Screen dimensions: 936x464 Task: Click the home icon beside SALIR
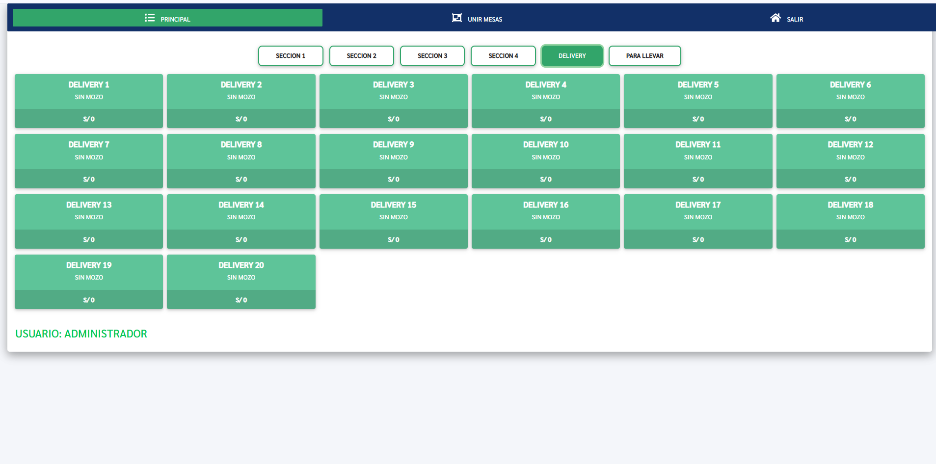(776, 18)
